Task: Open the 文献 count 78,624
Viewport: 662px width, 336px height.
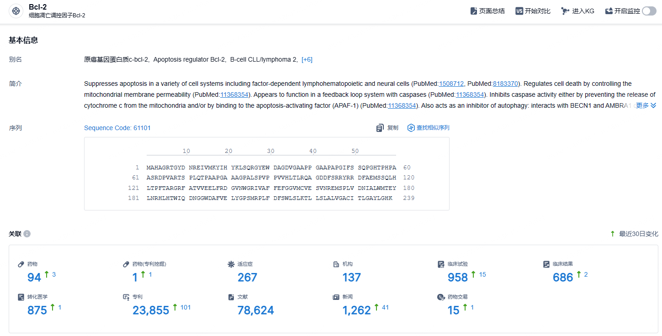Action: 255,310
